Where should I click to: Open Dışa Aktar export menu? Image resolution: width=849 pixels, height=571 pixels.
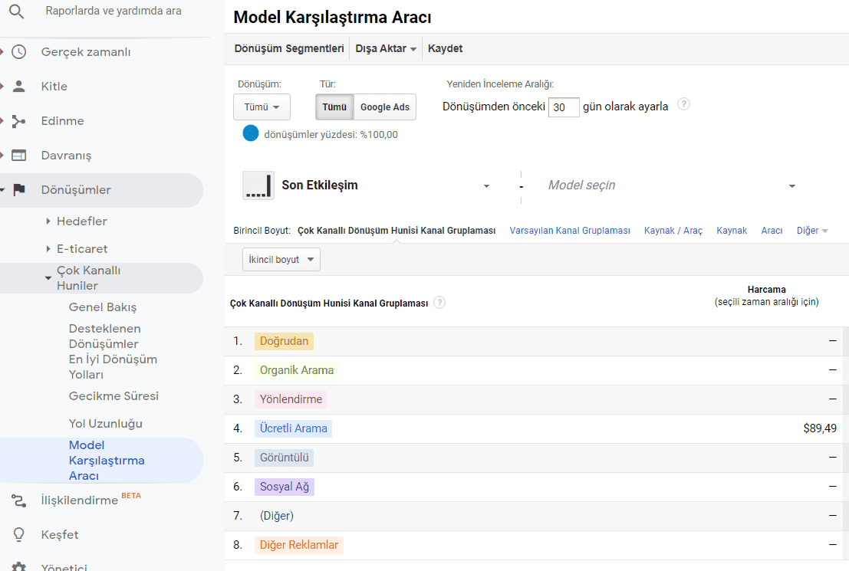click(386, 48)
